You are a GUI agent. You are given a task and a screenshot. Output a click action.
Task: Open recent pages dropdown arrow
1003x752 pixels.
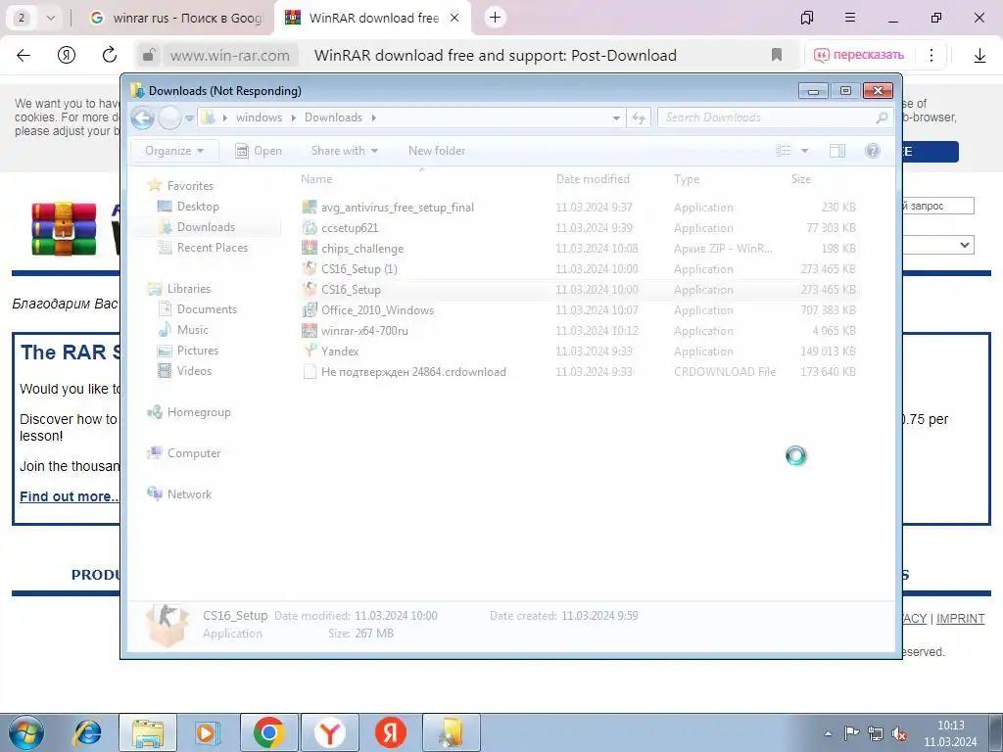pyautogui.click(x=189, y=118)
